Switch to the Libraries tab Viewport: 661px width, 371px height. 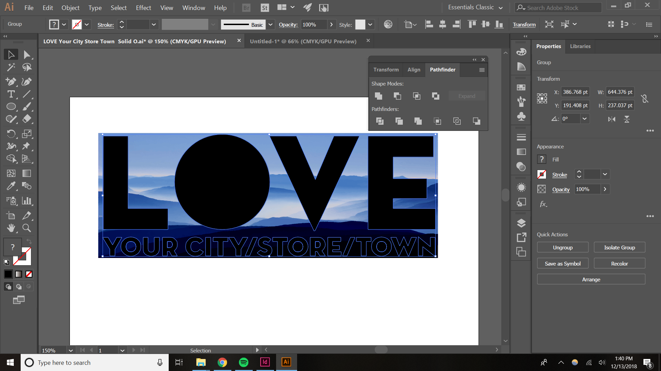(580, 46)
